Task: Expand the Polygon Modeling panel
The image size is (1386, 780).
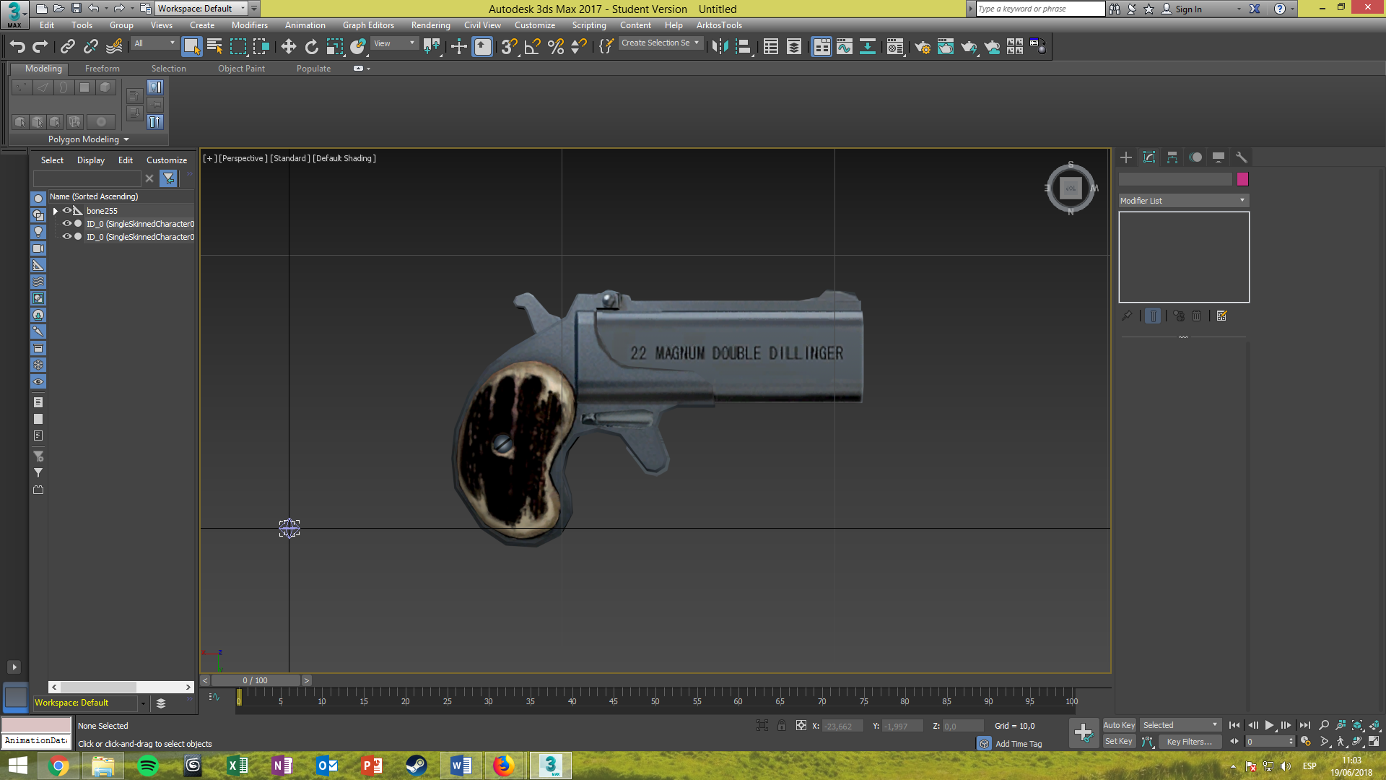Action: tap(89, 139)
